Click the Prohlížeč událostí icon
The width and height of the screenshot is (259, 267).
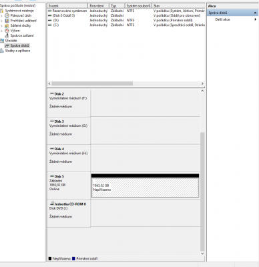pos(7,21)
